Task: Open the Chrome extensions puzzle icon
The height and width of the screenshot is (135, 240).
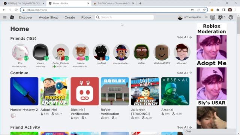Action: click(218, 10)
